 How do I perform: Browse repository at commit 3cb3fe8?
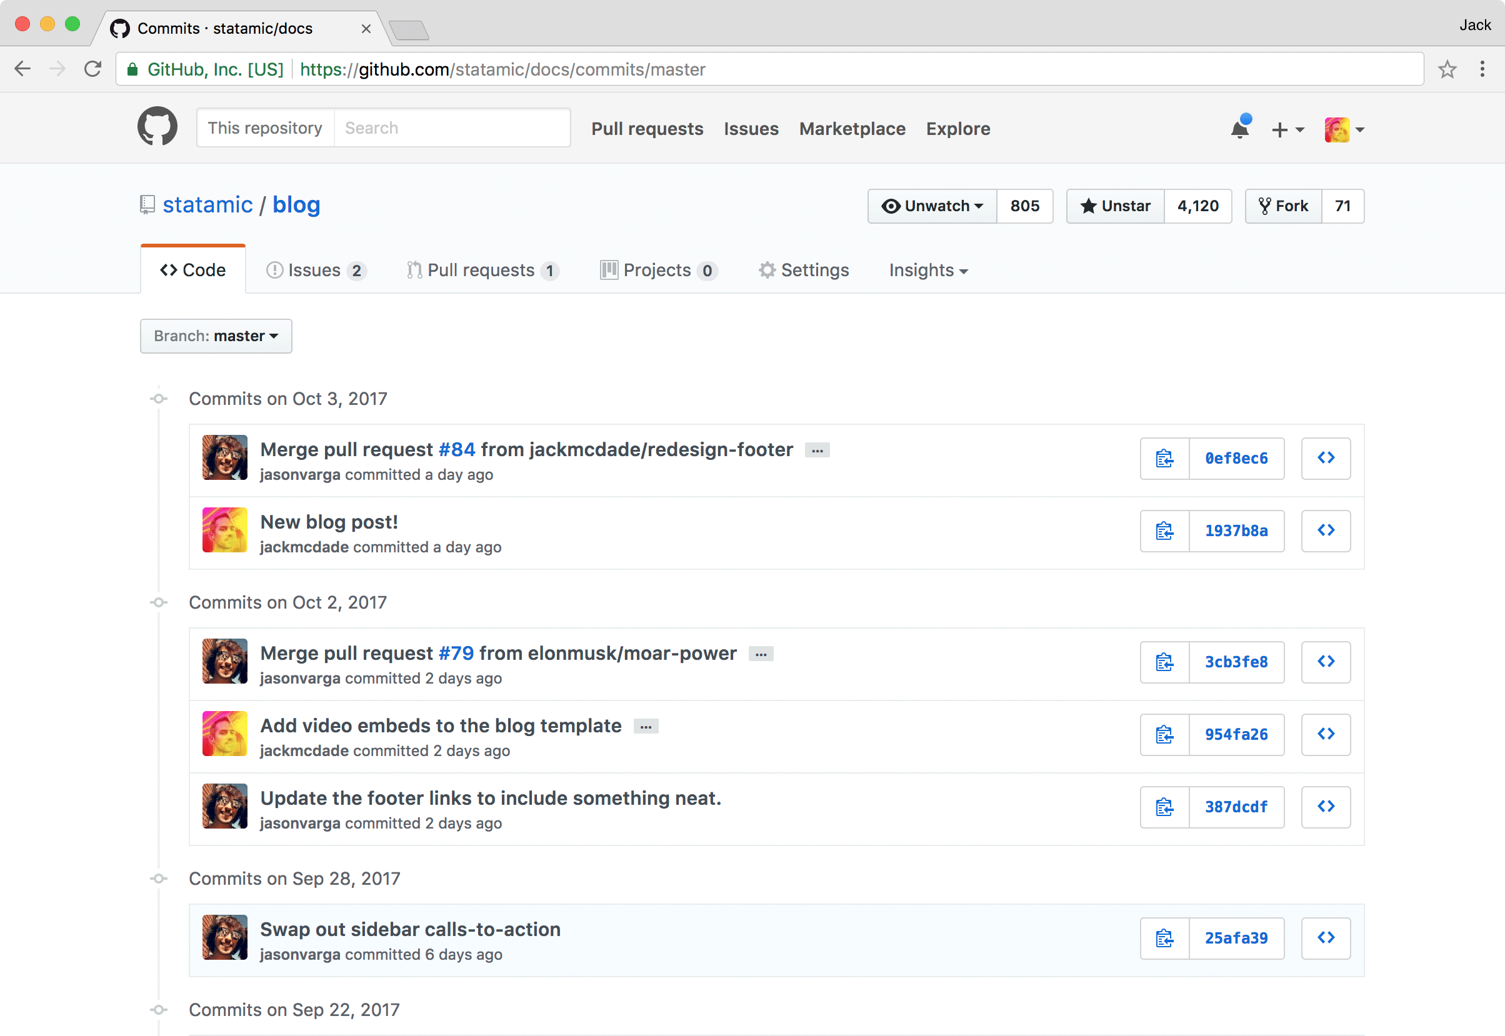1326,662
